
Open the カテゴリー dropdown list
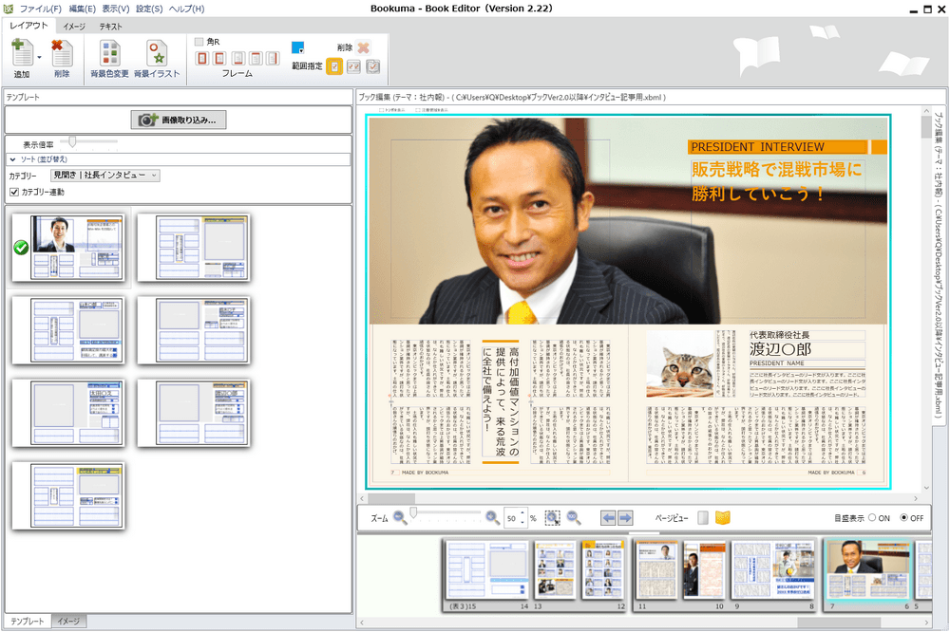pos(105,176)
